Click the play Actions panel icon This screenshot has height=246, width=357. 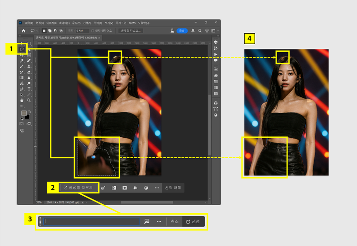click(x=216, y=55)
